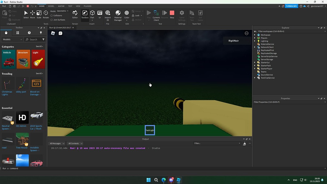Expand the Workspace tree in Explorer
327x184 pixels.
255,35
